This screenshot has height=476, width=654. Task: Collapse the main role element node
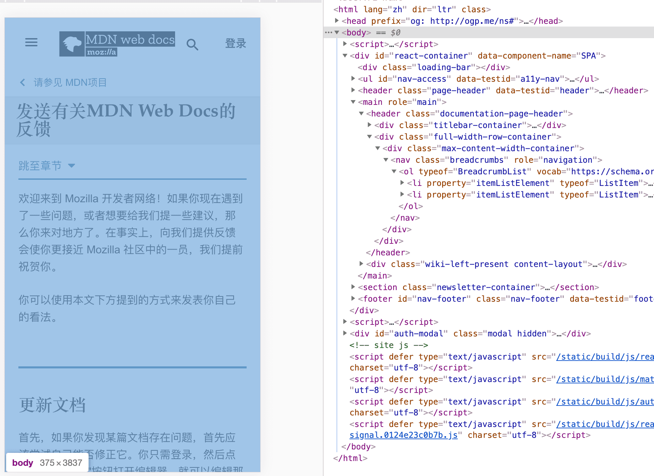(353, 102)
